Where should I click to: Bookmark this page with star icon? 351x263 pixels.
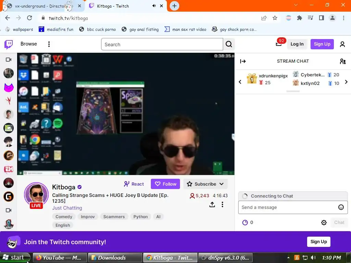(275, 18)
